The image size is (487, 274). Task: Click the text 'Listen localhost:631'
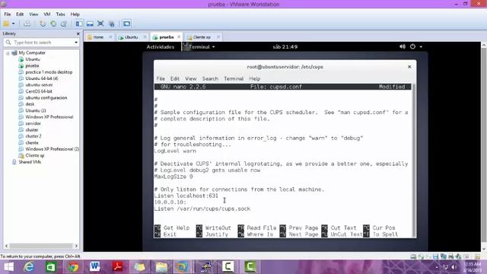(x=186, y=196)
